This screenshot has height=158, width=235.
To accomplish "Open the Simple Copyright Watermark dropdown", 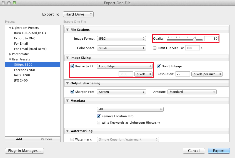I will point(128,139).
